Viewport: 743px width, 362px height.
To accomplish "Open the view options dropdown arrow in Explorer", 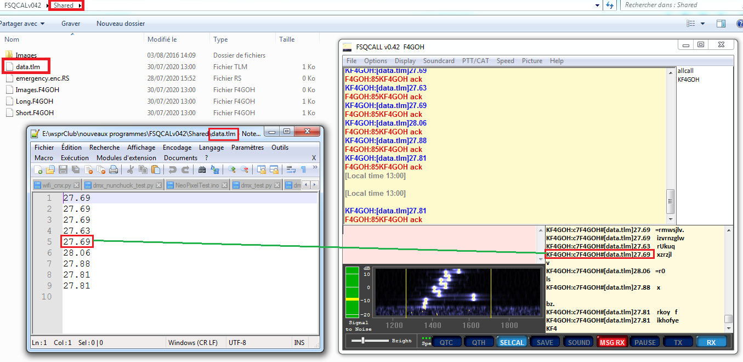I will 704,24.
